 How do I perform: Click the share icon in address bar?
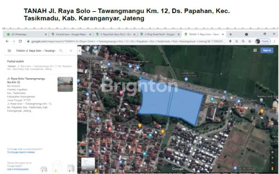[237, 41]
